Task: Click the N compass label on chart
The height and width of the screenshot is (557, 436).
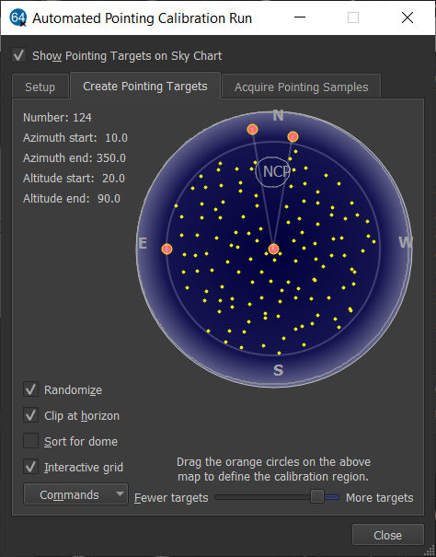Action: (x=278, y=115)
